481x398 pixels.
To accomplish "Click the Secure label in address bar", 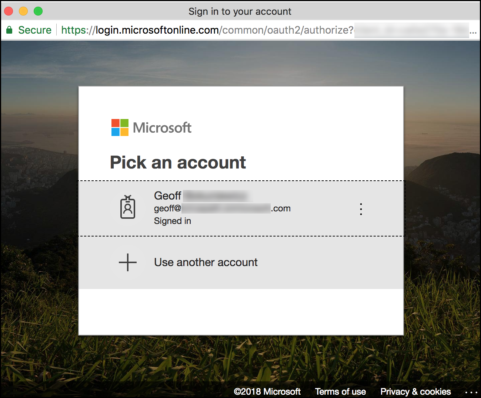I will 35,30.
